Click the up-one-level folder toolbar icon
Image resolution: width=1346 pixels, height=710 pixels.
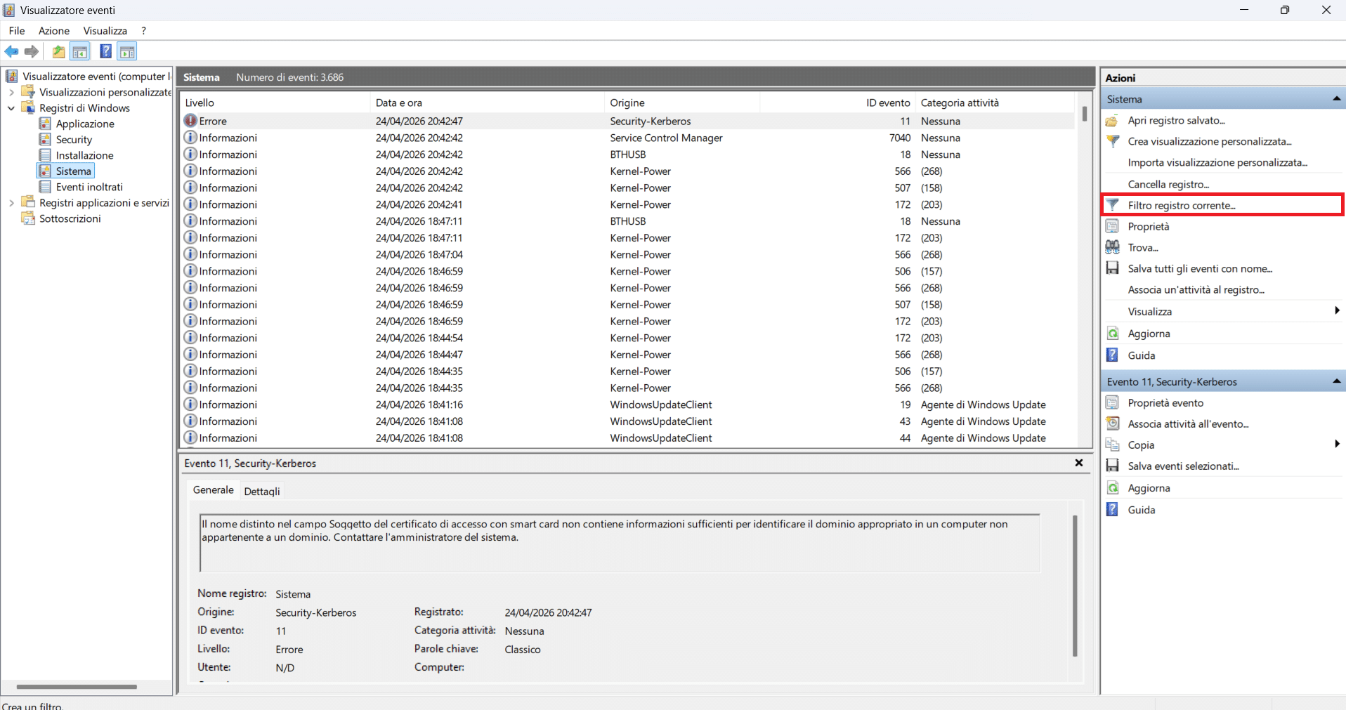[x=58, y=51]
